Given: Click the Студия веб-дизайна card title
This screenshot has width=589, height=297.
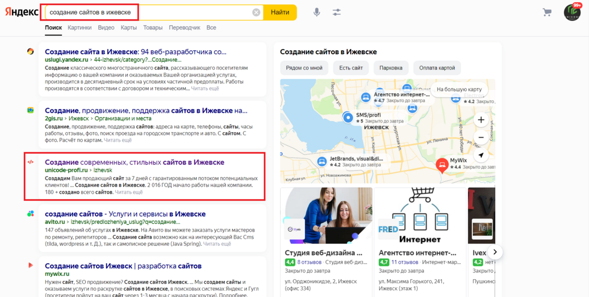Looking at the screenshot, I should pos(323,253).
